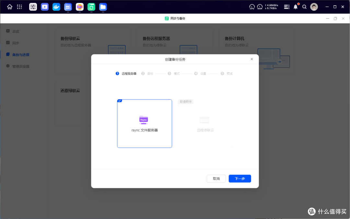Viewport: 350px width, 219px height.
Task: Open the 备份远程服务器 card
Action: pos(175,51)
